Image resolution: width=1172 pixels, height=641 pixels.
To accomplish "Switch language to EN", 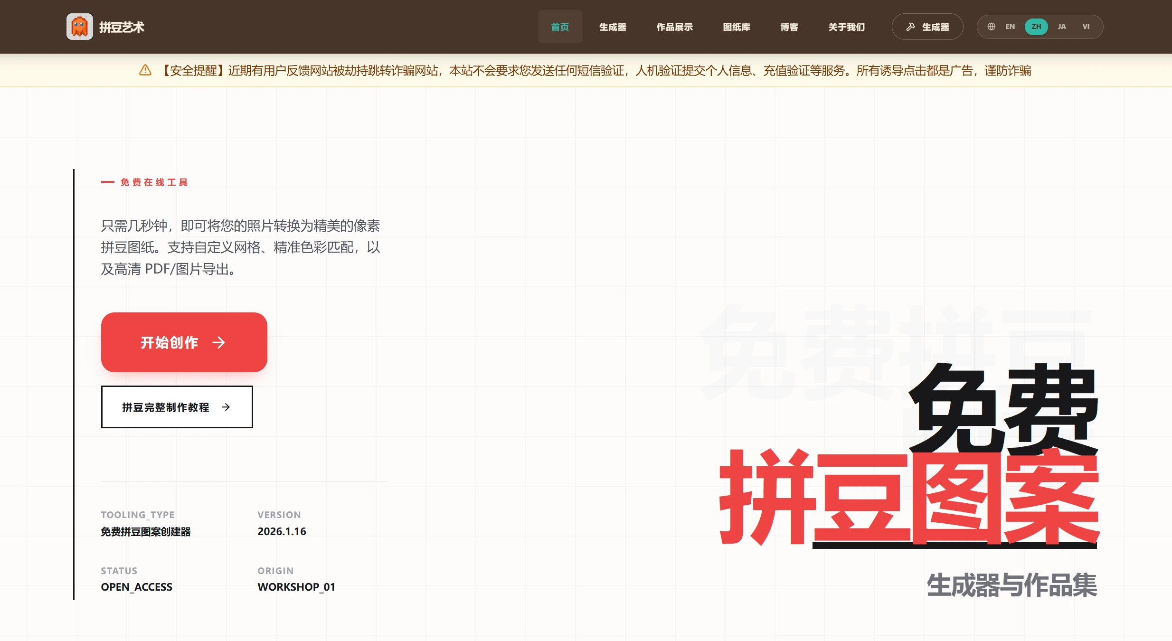I will tap(1010, 26).
